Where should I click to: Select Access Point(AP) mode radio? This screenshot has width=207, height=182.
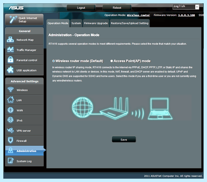click(112, 61)
